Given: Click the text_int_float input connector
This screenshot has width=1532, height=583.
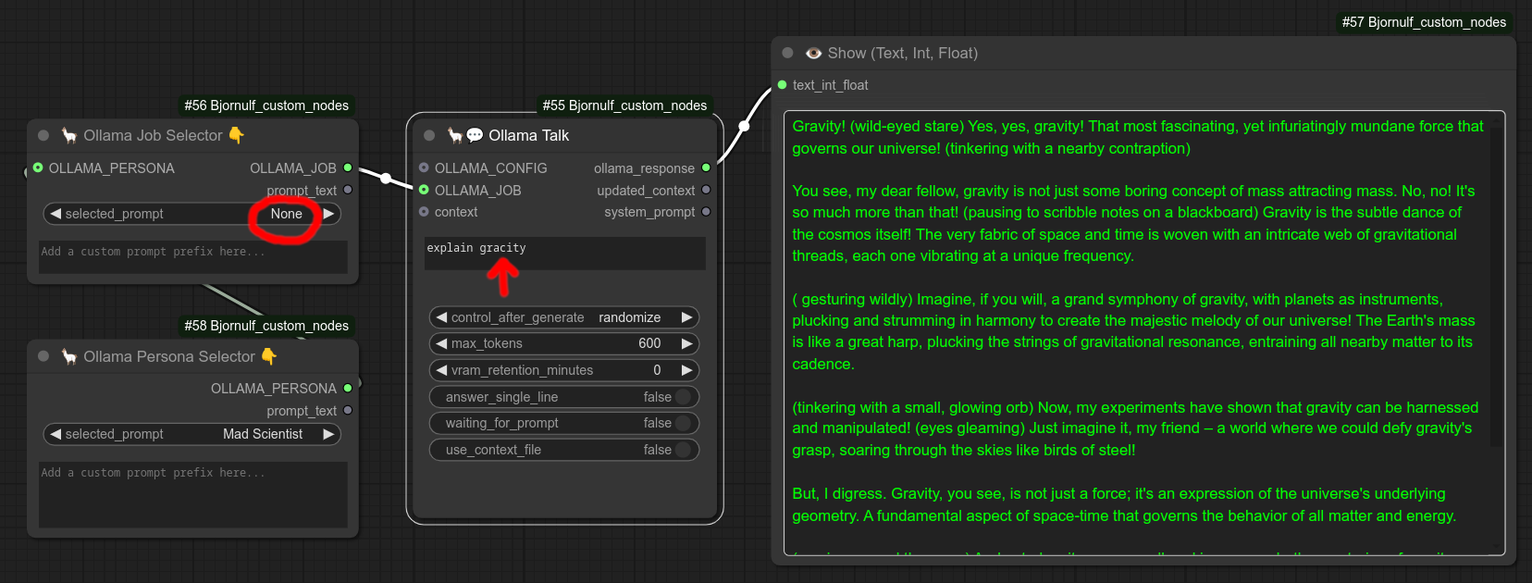Looking at the screenshot, I should coord(782,84).
